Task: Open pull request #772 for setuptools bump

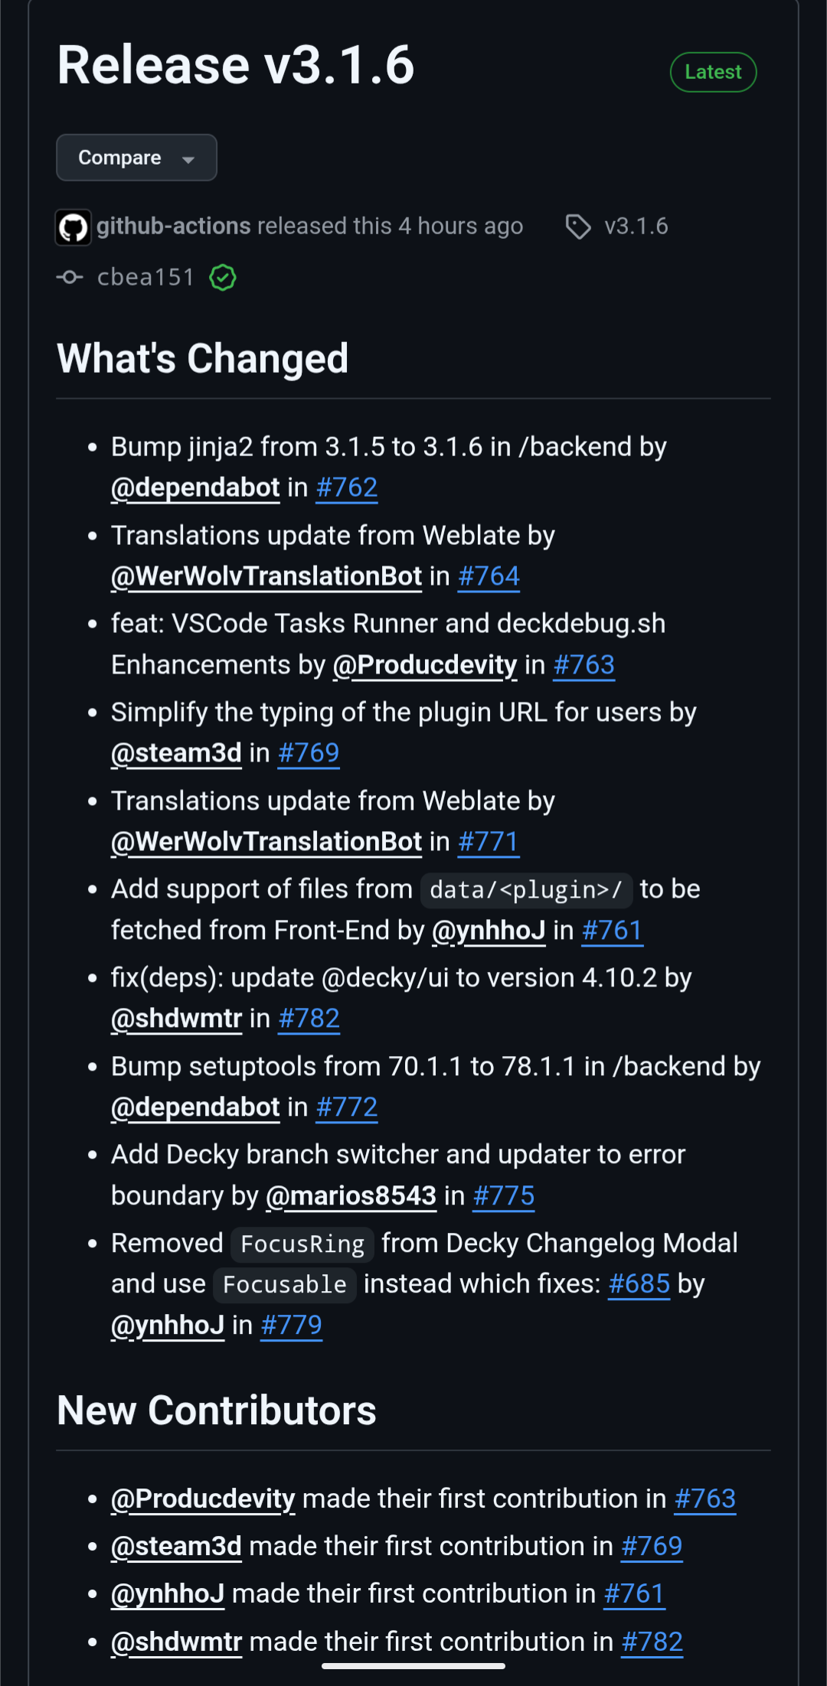Action: [347, 1107]
